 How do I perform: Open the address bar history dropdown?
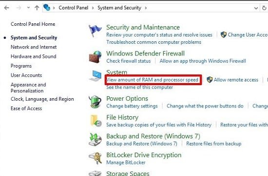tap(256, 8)
